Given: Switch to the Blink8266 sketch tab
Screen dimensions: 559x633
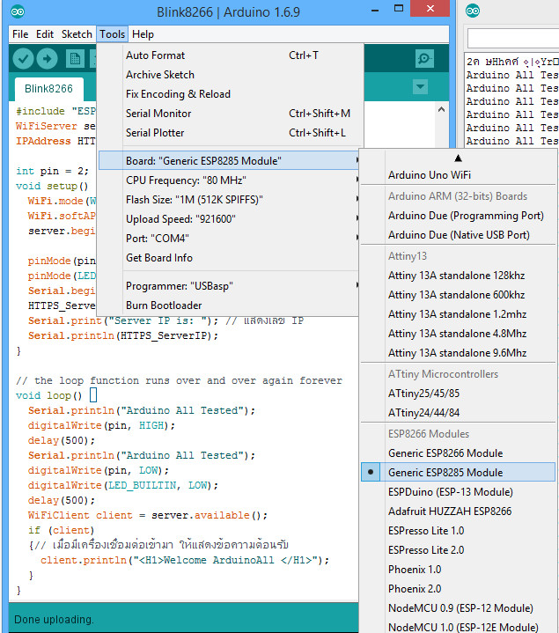Looking at the screenshot, I should pos(48,89).
